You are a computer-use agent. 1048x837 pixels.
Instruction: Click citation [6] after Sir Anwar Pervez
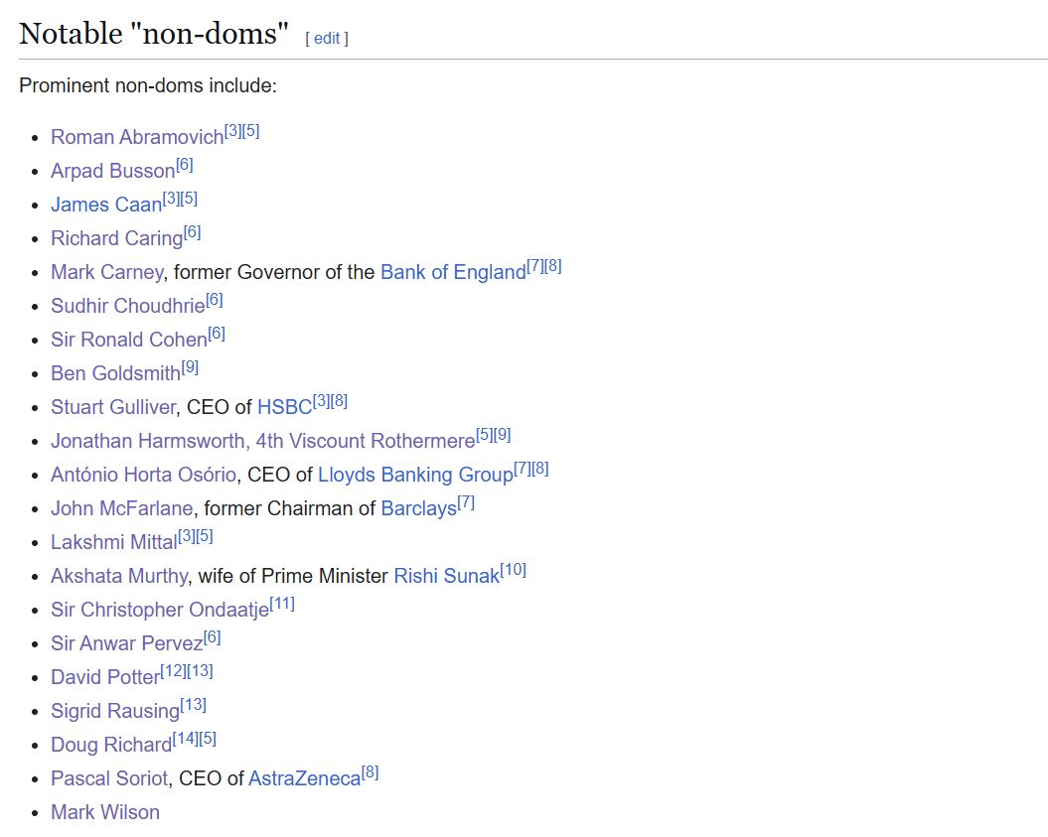213,637
